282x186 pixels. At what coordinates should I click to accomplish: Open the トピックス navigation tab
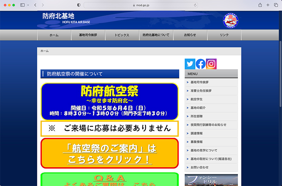(122, 35)
